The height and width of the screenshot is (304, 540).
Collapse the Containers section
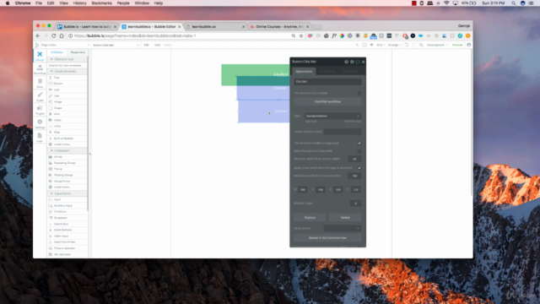67,150
